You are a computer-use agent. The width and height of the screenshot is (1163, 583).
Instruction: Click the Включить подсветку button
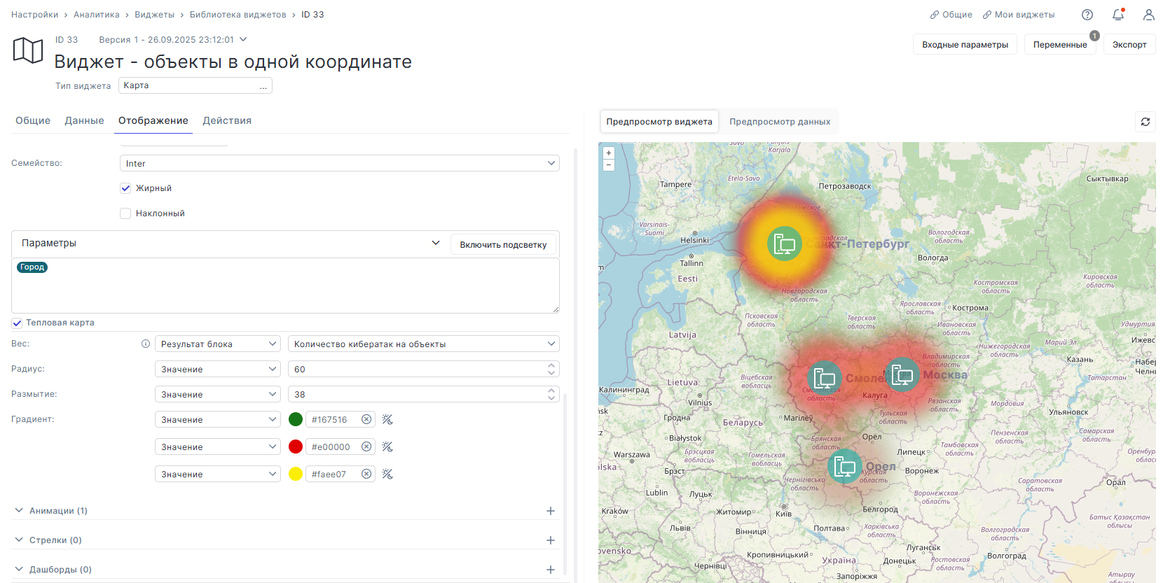click(x=503, y=244)
